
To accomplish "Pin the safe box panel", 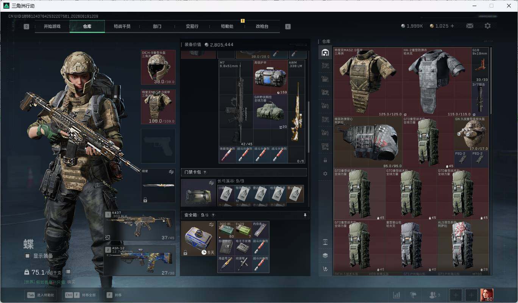I will [x=305, y=215].
